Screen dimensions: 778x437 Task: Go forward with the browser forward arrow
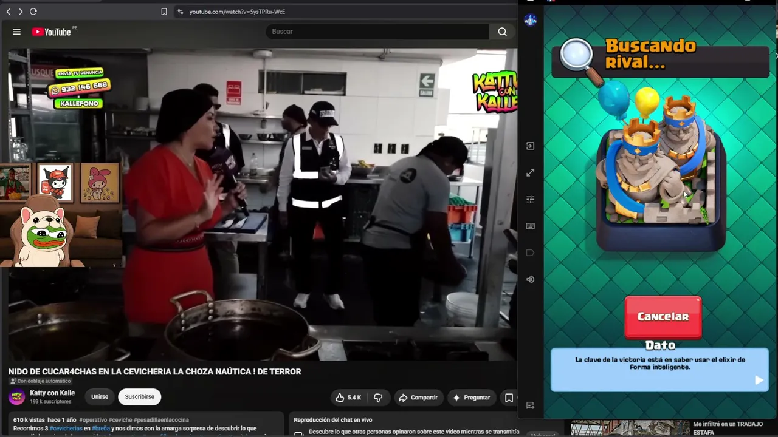(21, 12)
